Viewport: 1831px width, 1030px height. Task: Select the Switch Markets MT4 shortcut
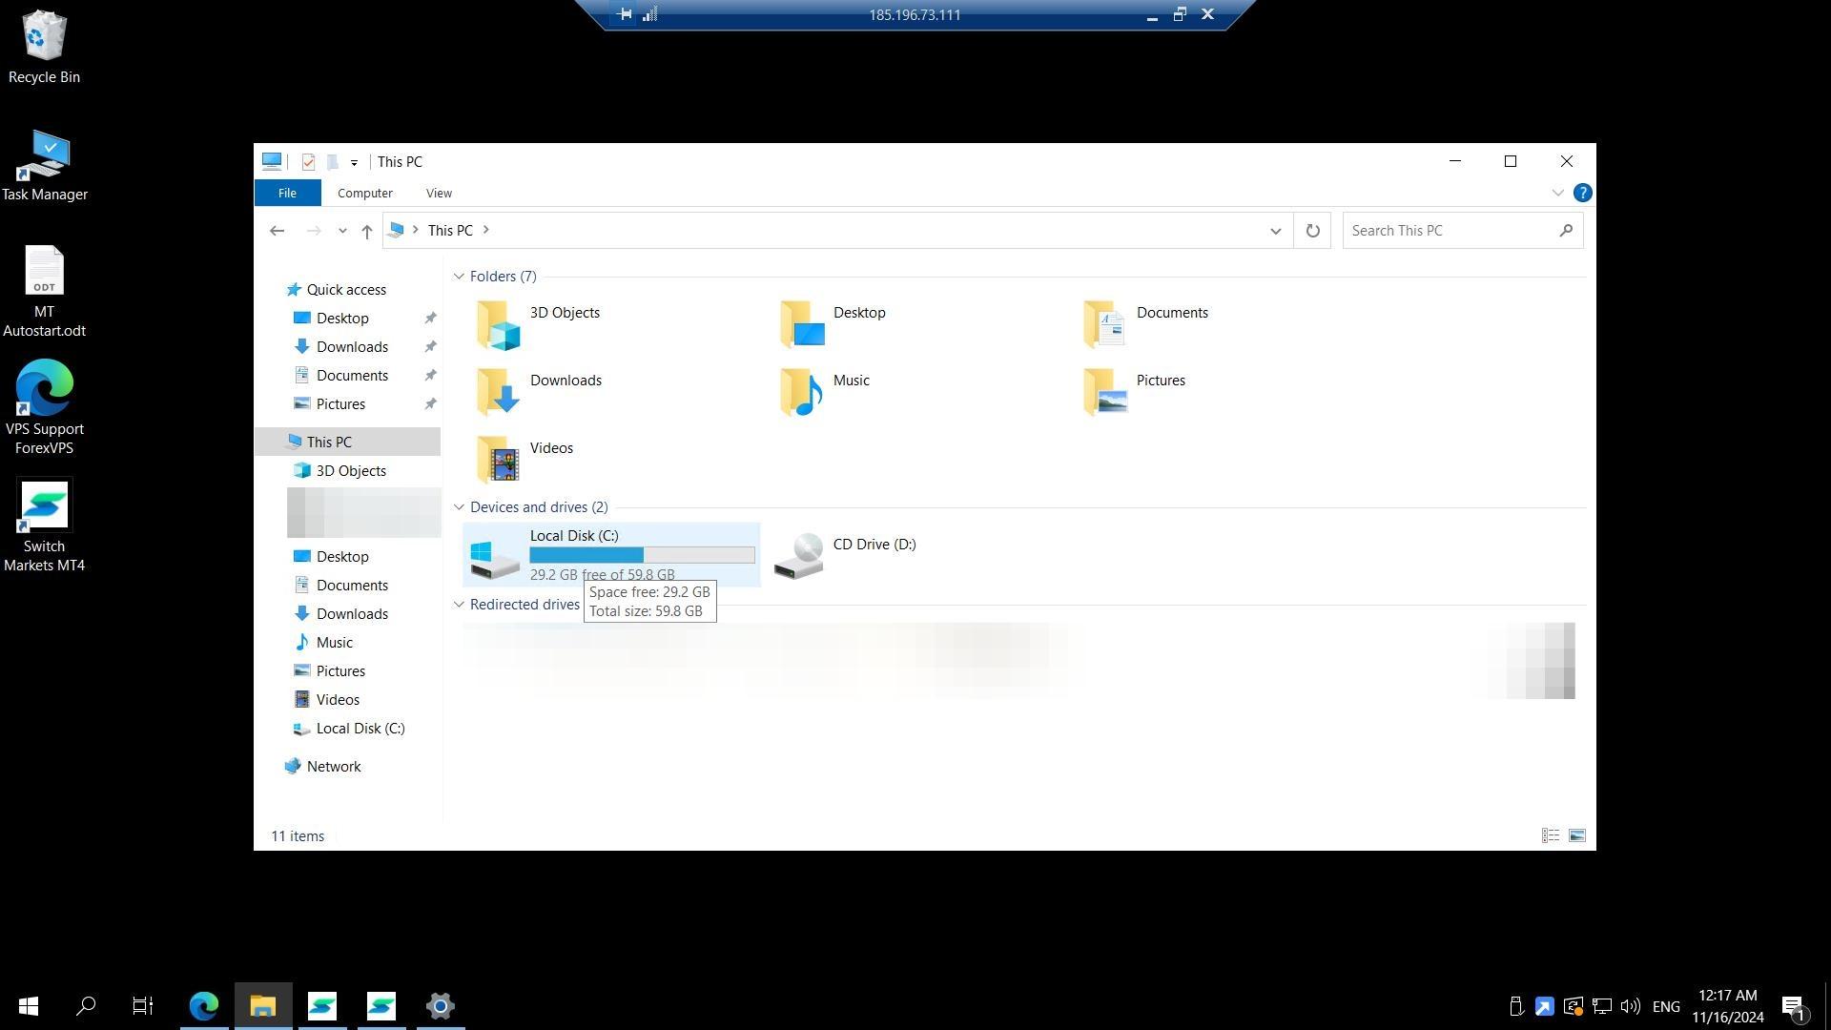coord(44,525)
